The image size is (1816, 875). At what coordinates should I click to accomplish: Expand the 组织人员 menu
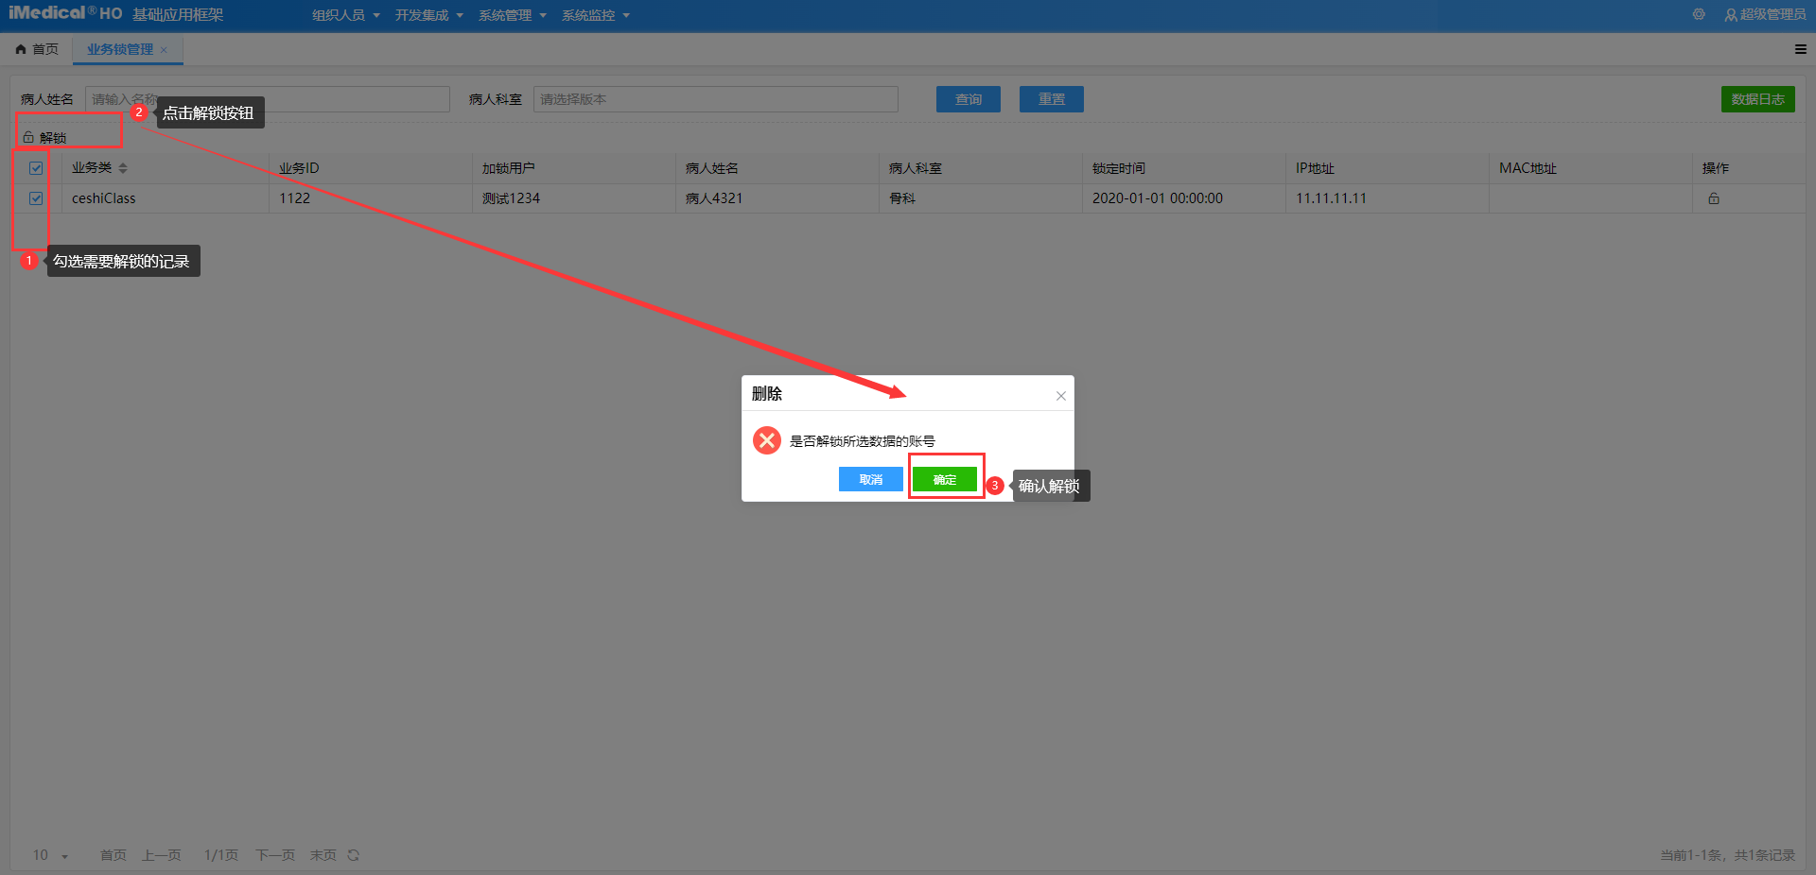click(345, 15)
